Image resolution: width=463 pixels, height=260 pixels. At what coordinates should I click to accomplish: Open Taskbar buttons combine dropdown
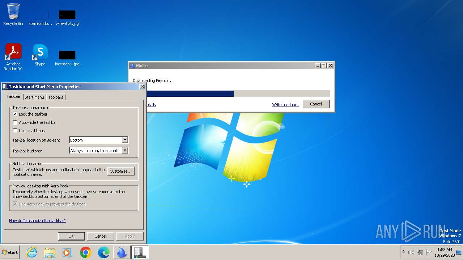[x=99, y=151]
